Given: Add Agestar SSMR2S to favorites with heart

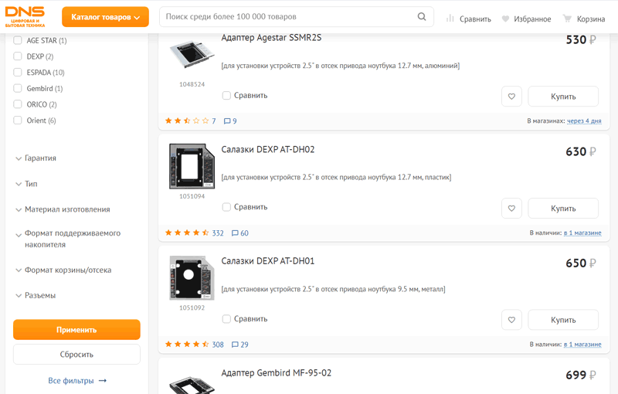Looking at the screenshot, I should point(511,96).
